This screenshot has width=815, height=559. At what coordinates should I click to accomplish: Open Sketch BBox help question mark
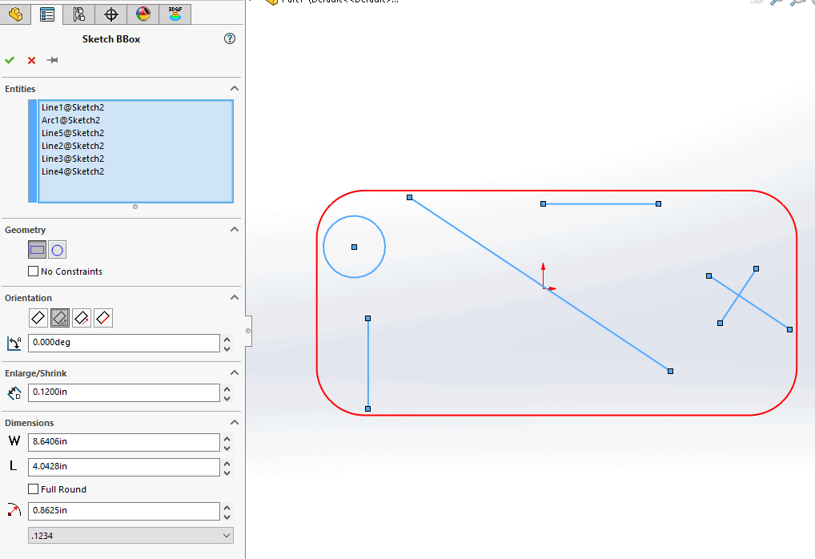[x=230, y=38]
